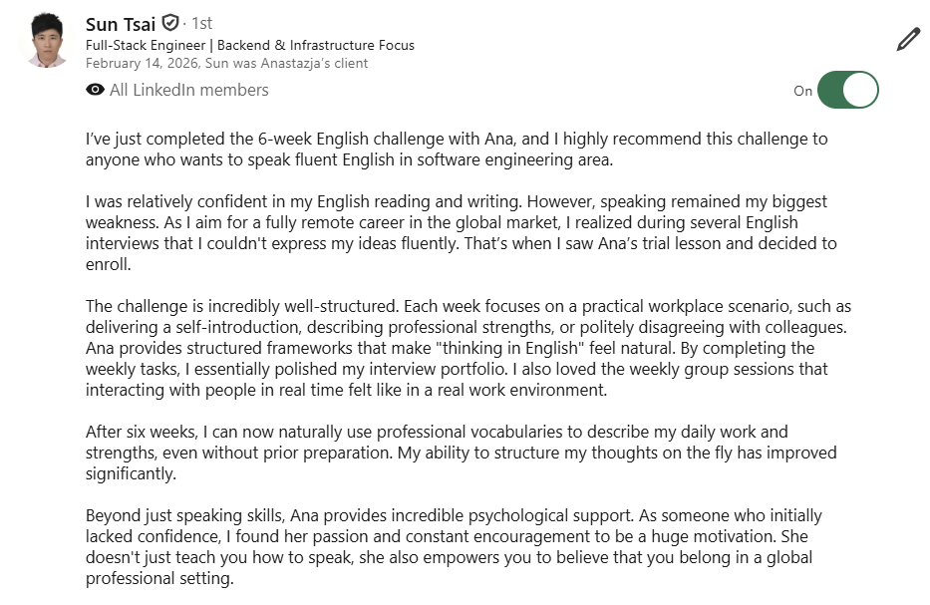Click the paragraph starting "I've just completed"
Viewport: 930px width, 605px height.
tap(457, 149)
